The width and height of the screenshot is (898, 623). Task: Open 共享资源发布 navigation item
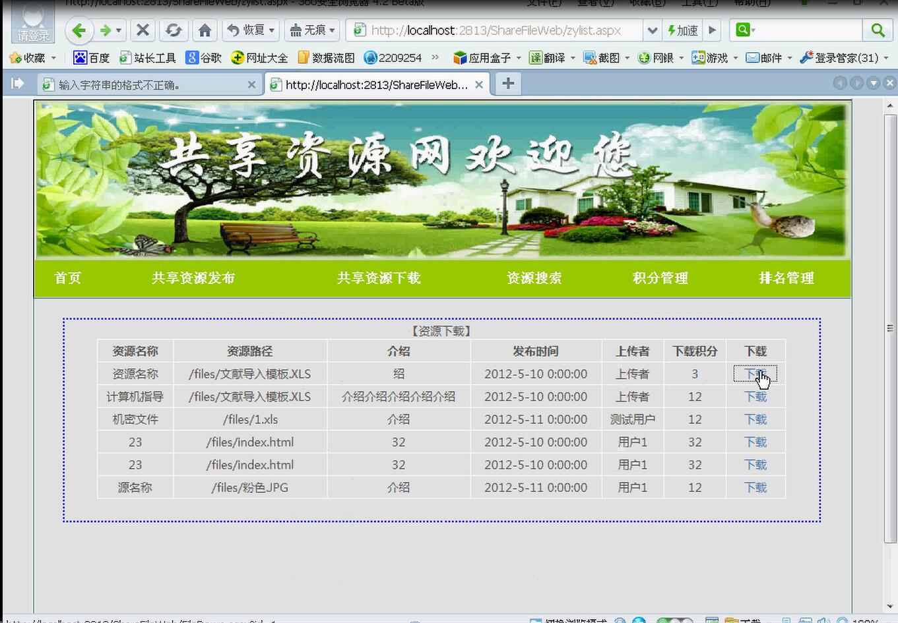193,278
